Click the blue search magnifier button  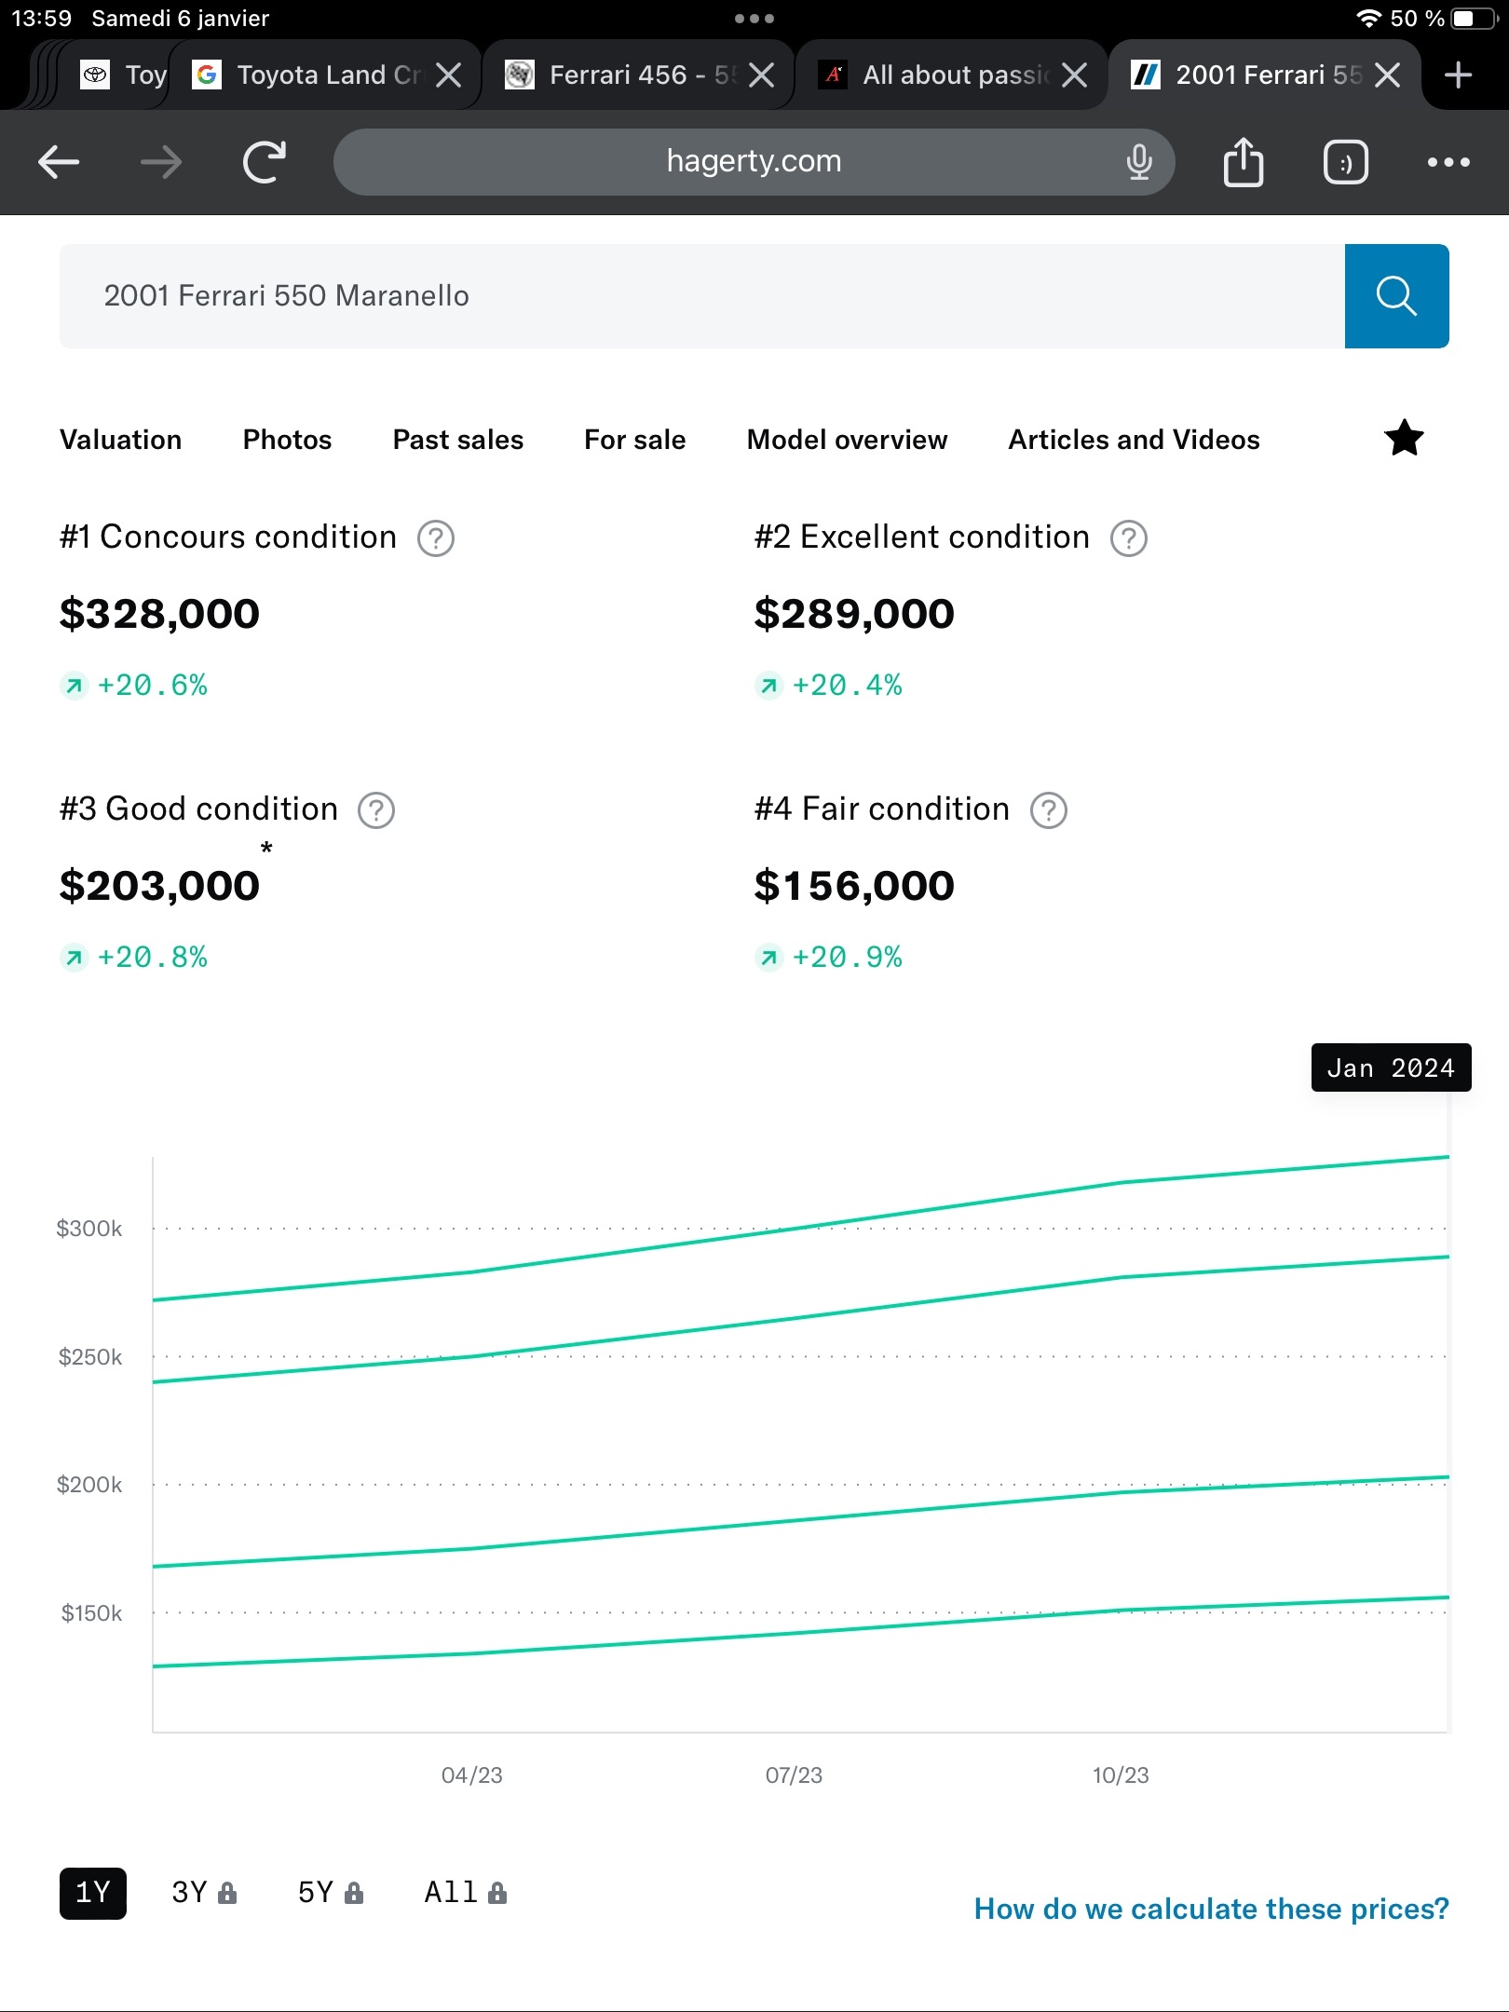[x=1396, y=296]
